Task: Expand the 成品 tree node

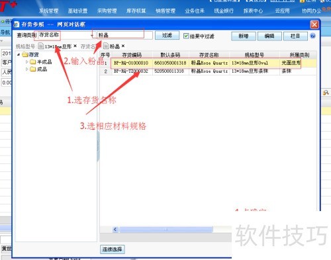Action: pos(27,69)
